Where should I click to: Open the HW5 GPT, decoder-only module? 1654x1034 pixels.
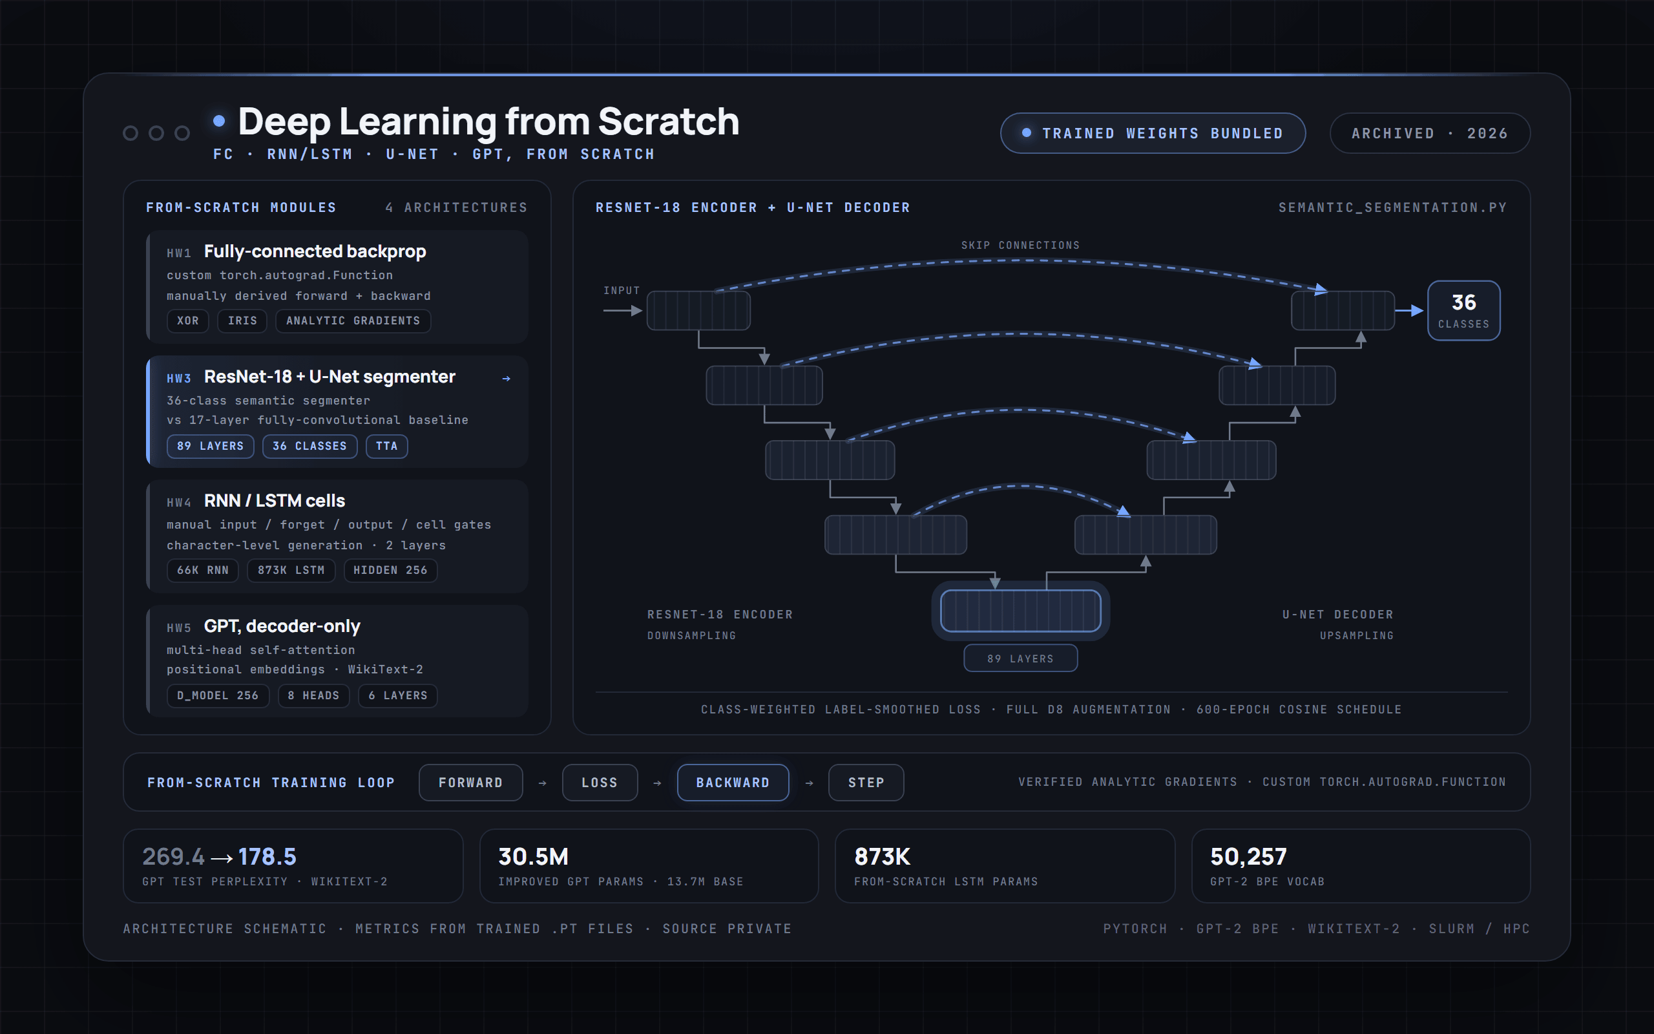coord(337,661)
